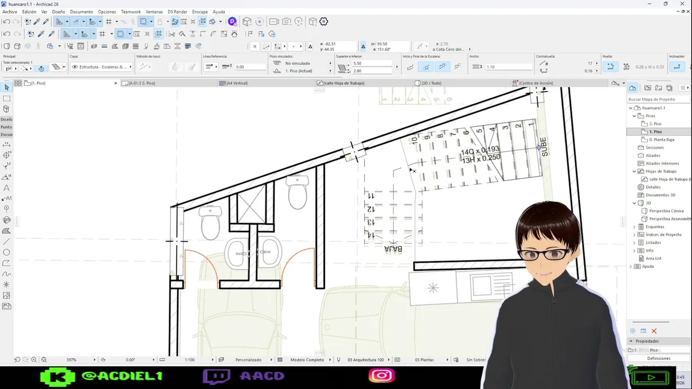Open the Archivo menu
The width and height of the screenshot is (692, 389).
pyautogui.click(x=10, y=12)
